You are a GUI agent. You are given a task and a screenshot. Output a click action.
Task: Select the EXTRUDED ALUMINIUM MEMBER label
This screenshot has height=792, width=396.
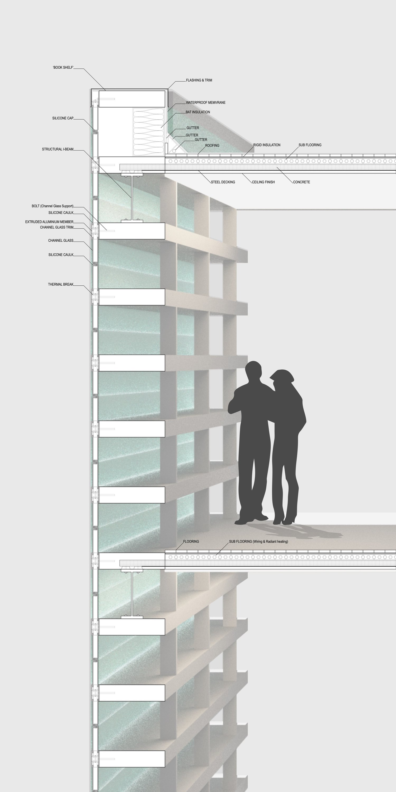(49, 222)
